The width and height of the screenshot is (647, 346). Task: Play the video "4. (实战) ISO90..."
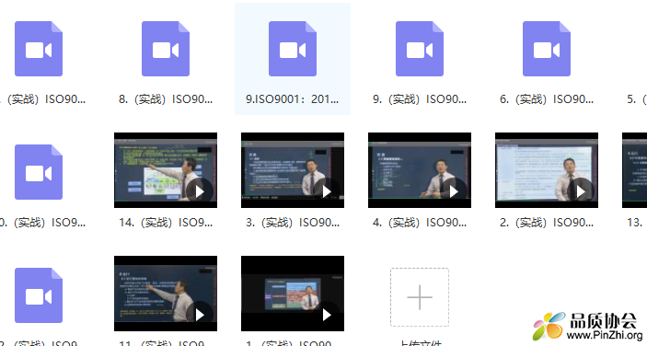[x=454, y=191]
